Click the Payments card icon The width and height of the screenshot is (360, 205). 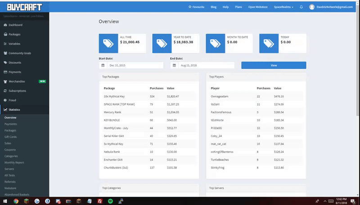(5, 72)
